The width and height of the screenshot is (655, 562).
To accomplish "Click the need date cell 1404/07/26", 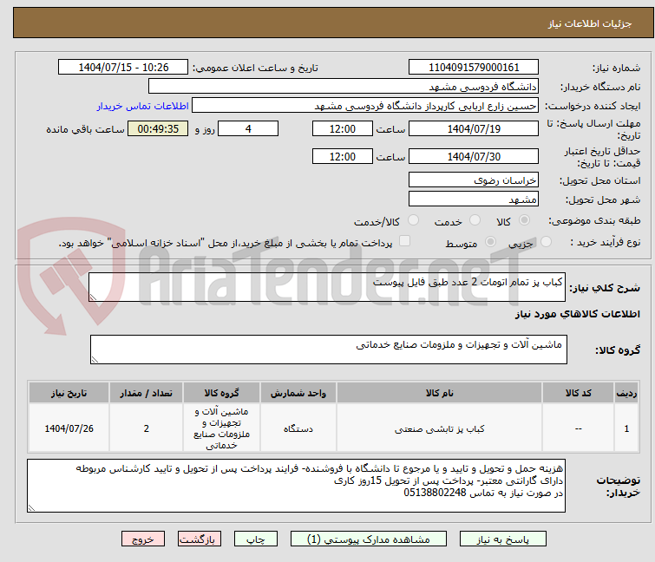I will tap(69, 428).
